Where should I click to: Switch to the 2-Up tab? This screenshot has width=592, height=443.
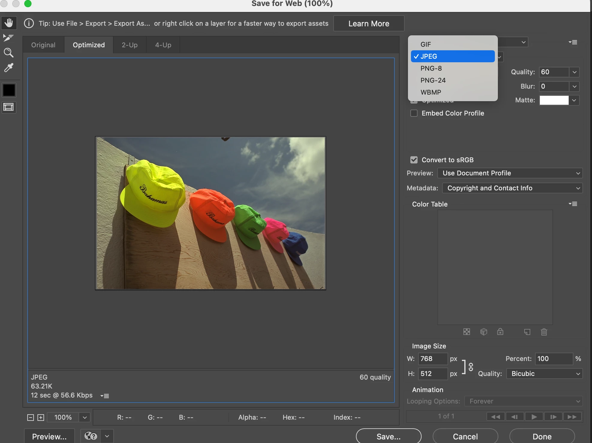129,45
